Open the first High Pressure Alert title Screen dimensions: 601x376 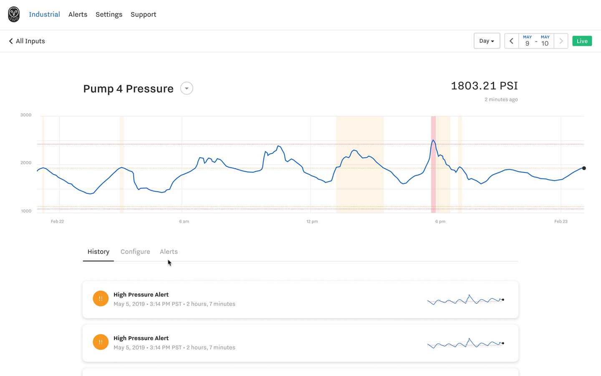(x=141, y=295)
